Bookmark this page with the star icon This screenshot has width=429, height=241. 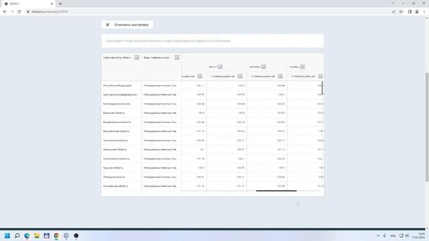401,12
